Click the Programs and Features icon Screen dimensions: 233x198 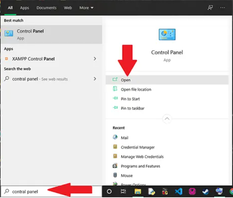(x=115, y=166)
